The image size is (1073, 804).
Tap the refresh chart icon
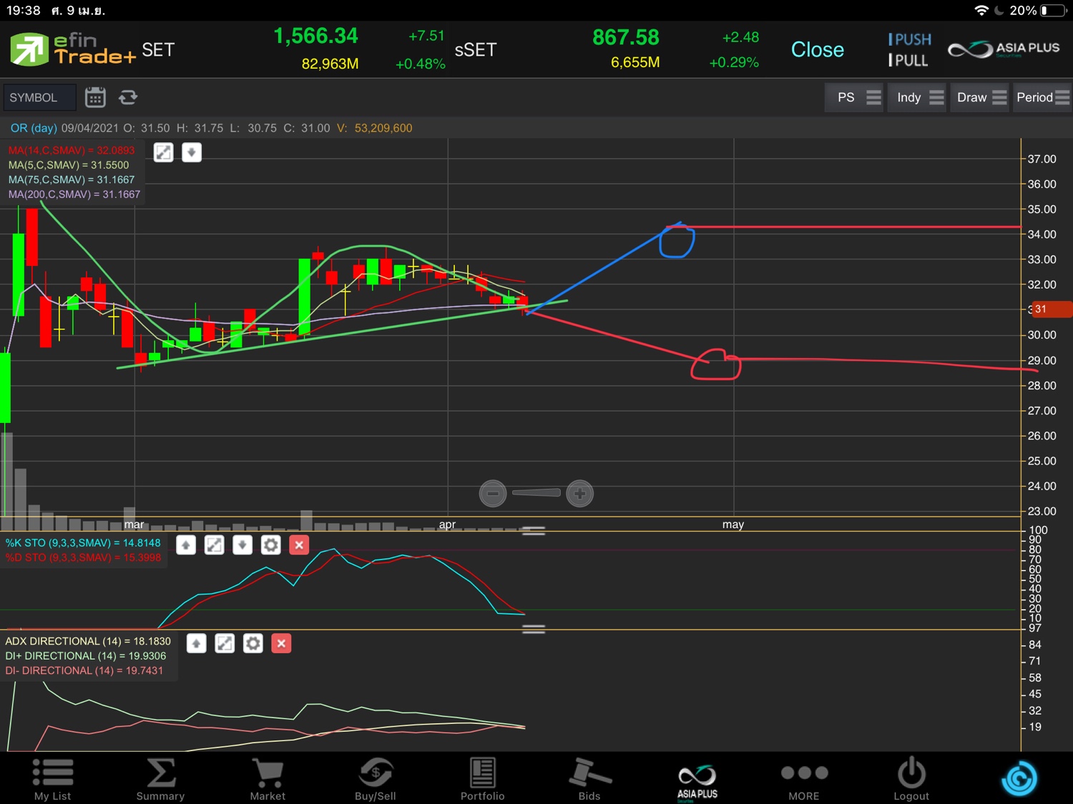point(128,97)
